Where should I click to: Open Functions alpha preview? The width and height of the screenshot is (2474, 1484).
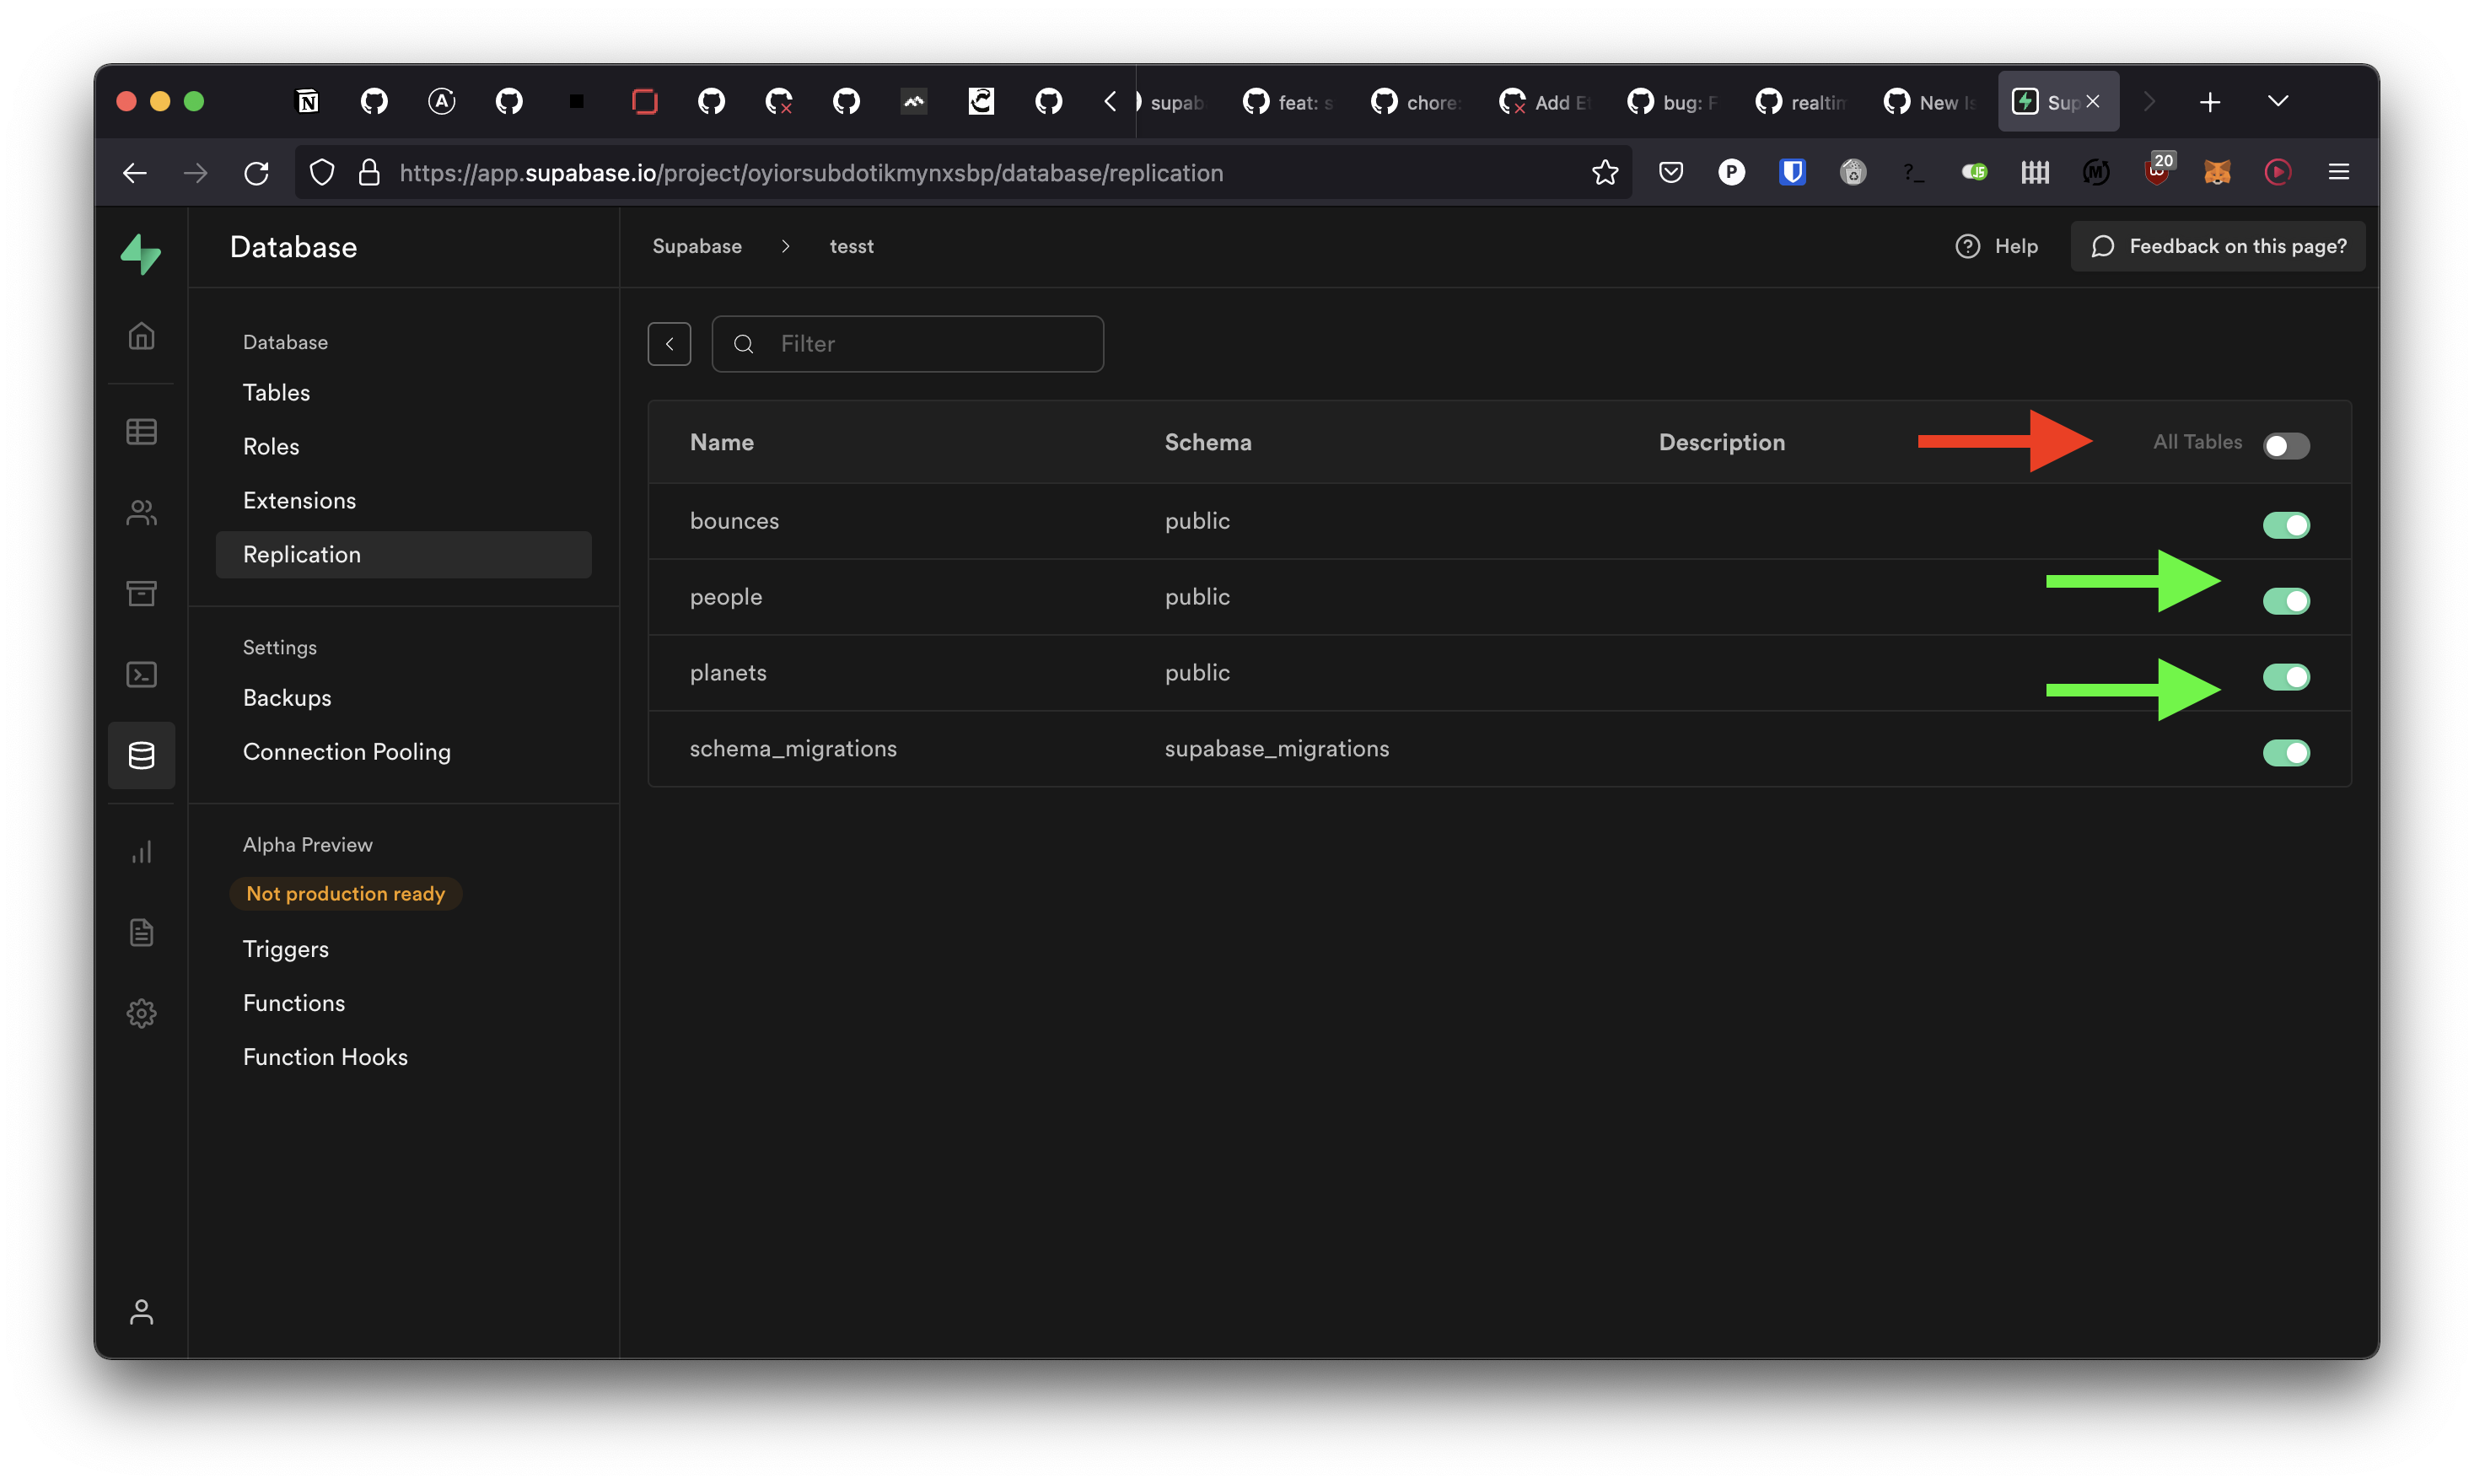[294, 1003]
